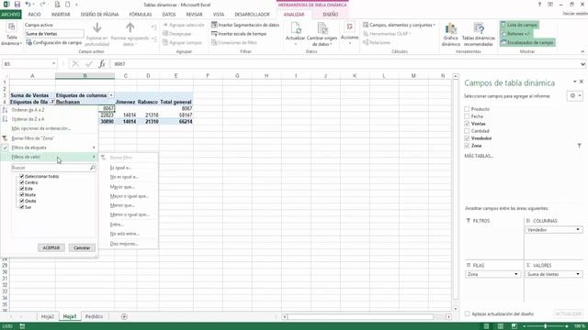Open the Zona dropdown in Filas area
Viewport: 588px width, 330px height.
[516, 274]
